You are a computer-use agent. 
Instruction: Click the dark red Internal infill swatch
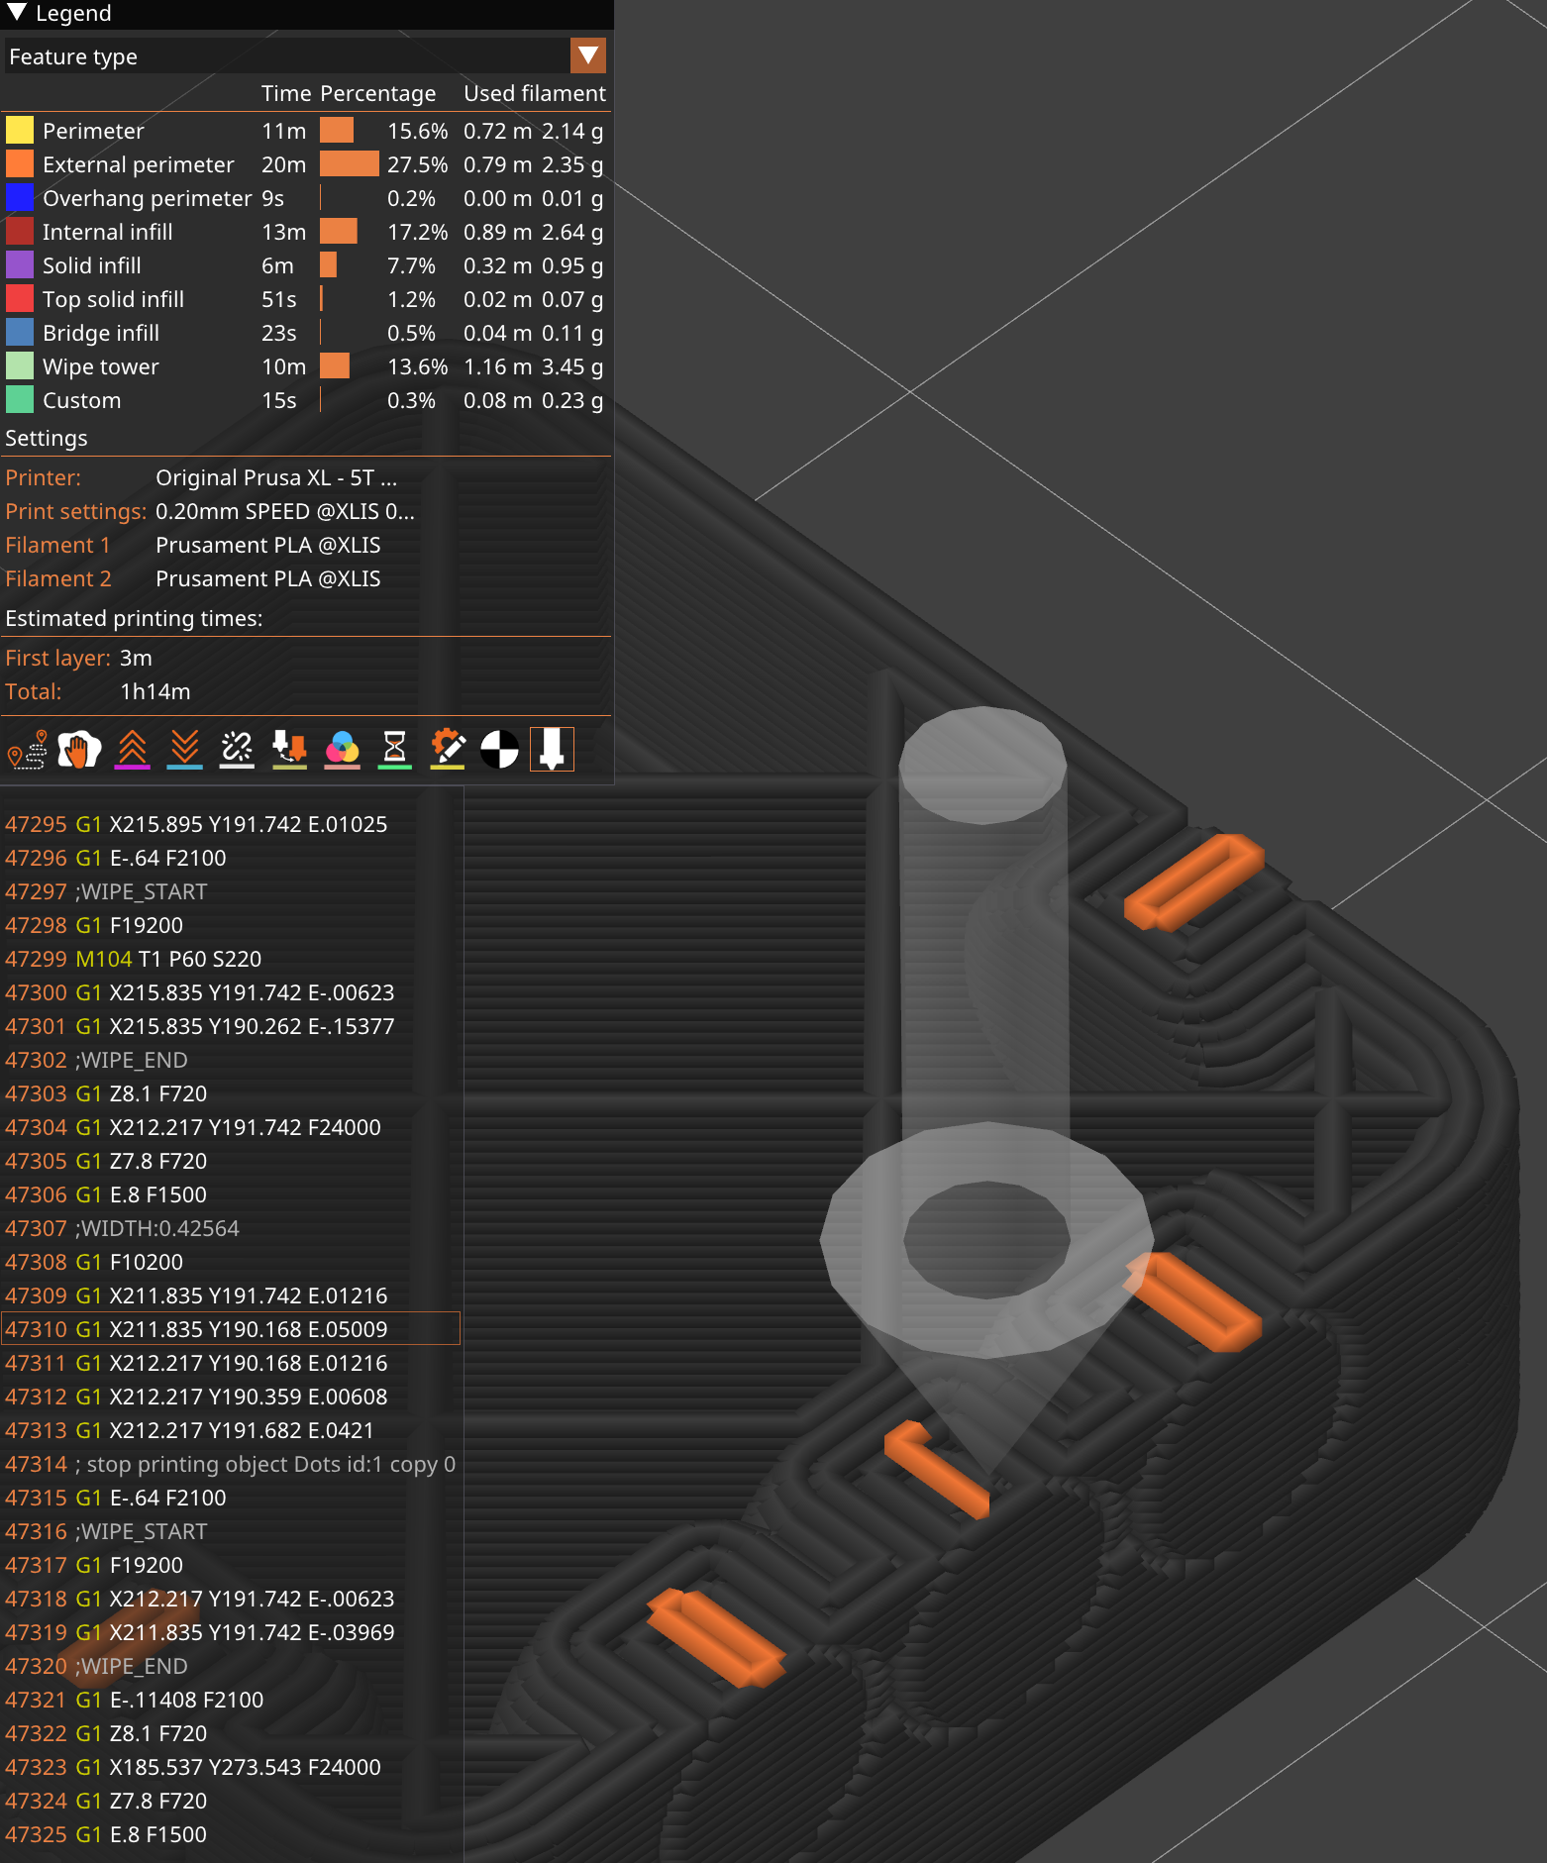coord(20,232)
